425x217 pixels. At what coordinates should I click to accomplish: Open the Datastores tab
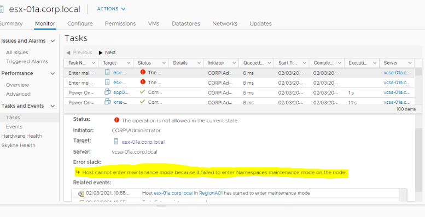tap(186, 24)
